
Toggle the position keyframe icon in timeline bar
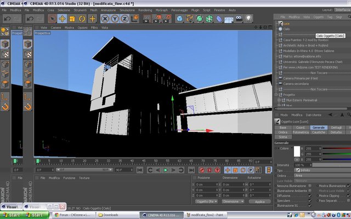point(228,170)
